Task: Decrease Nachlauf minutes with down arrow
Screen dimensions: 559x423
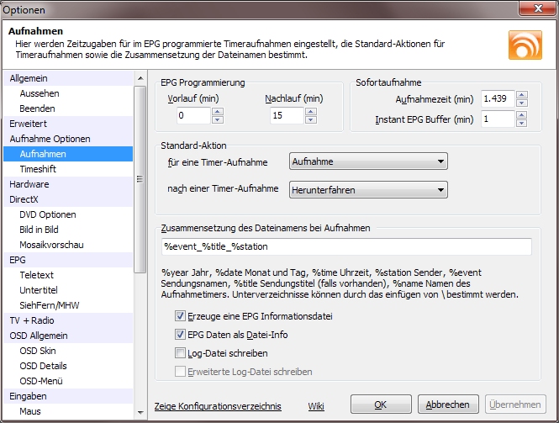Action: 310,119
